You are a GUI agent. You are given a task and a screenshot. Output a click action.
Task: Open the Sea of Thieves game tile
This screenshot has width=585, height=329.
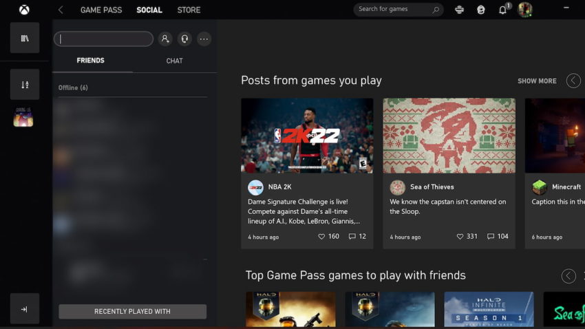[564, 310]
